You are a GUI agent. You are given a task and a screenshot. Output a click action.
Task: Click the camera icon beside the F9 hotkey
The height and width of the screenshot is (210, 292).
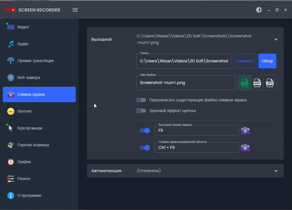coord(245,130)
